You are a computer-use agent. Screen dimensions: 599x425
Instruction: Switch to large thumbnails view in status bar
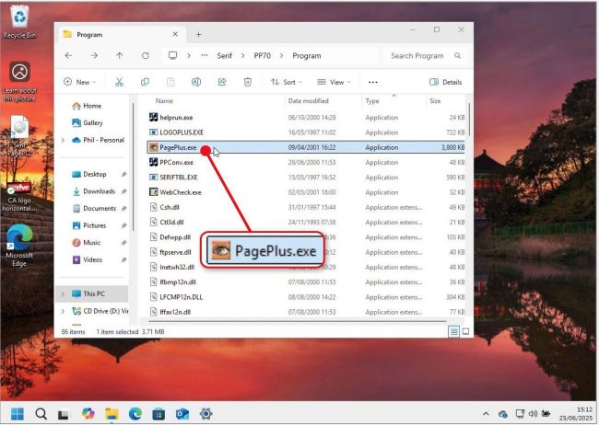[x=465, y=331]
